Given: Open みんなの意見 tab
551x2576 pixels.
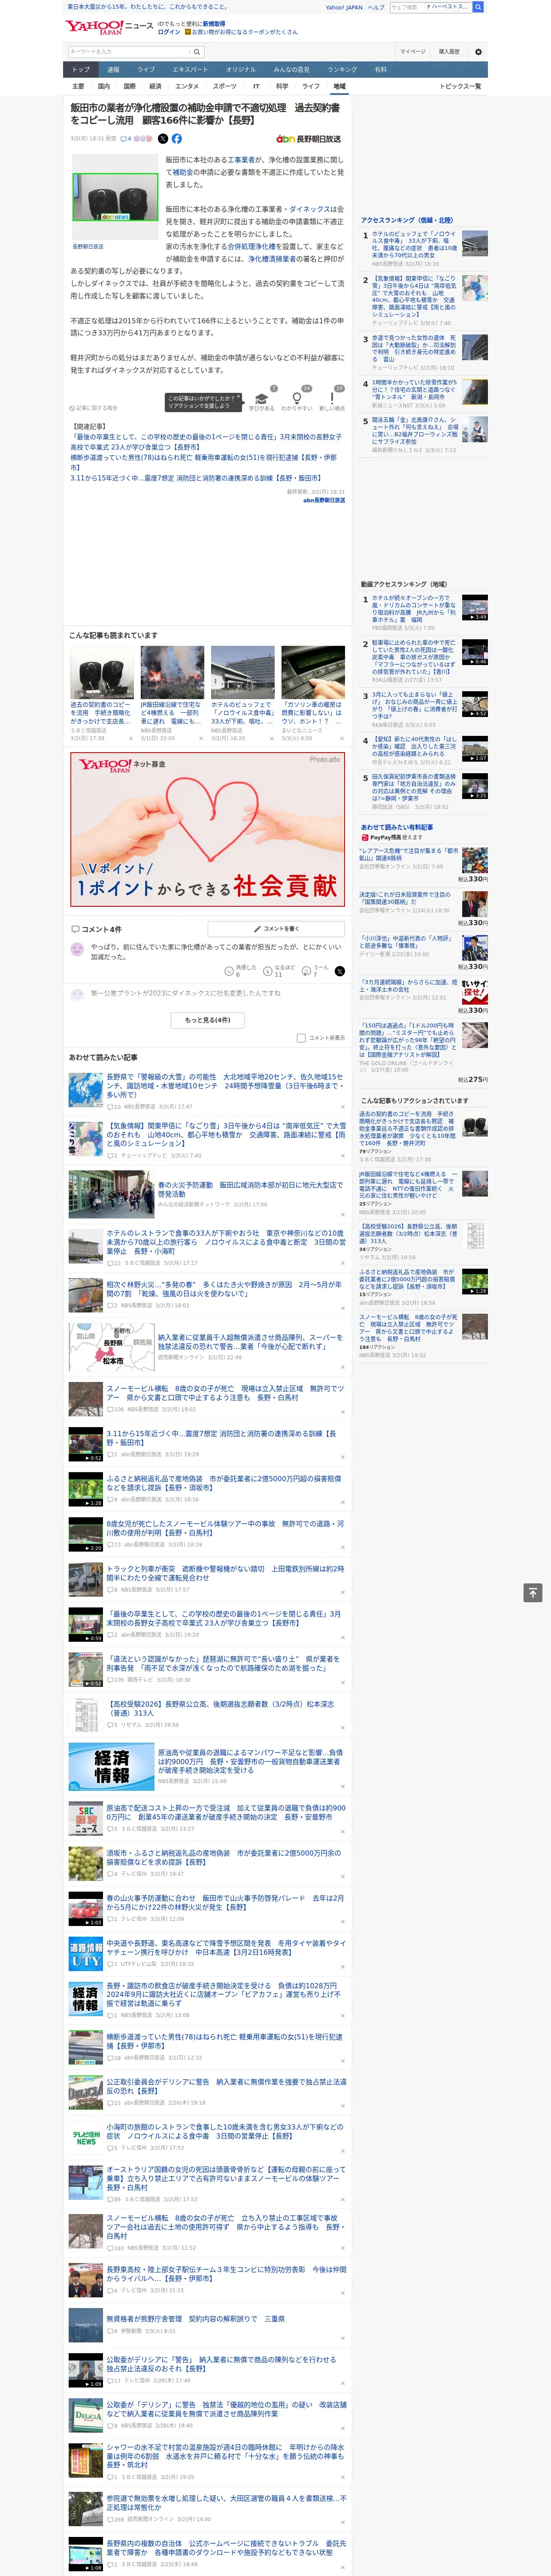Looking at the screenshot, I should 291,69.
